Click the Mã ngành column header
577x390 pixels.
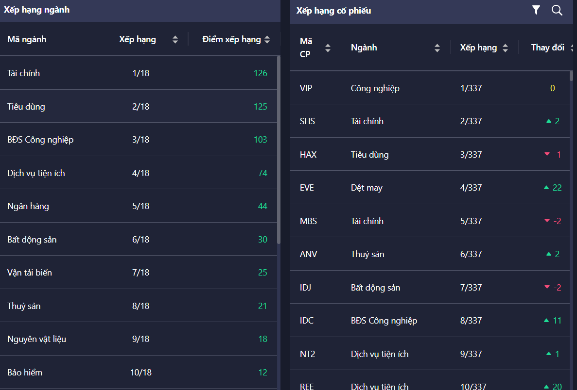click(27, 39)
